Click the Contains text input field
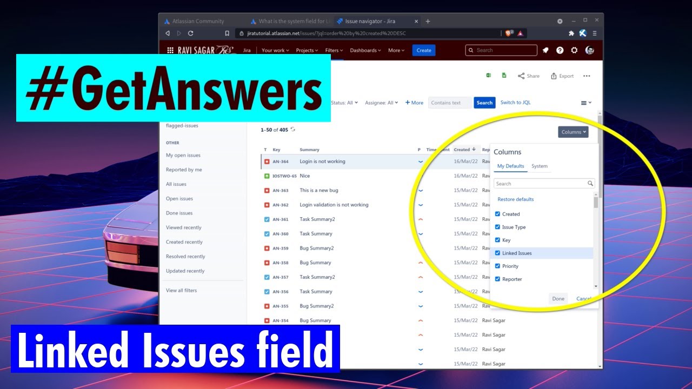The width and height of the screenshot is (692, 389). click(450, 103)
